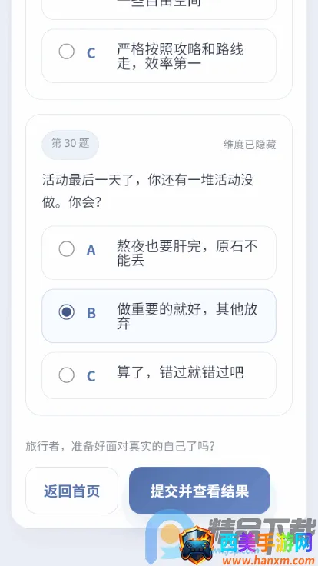
Task: Choose answer text 熬夜也要肝完，原石不能丢
Action: (187, 253)
